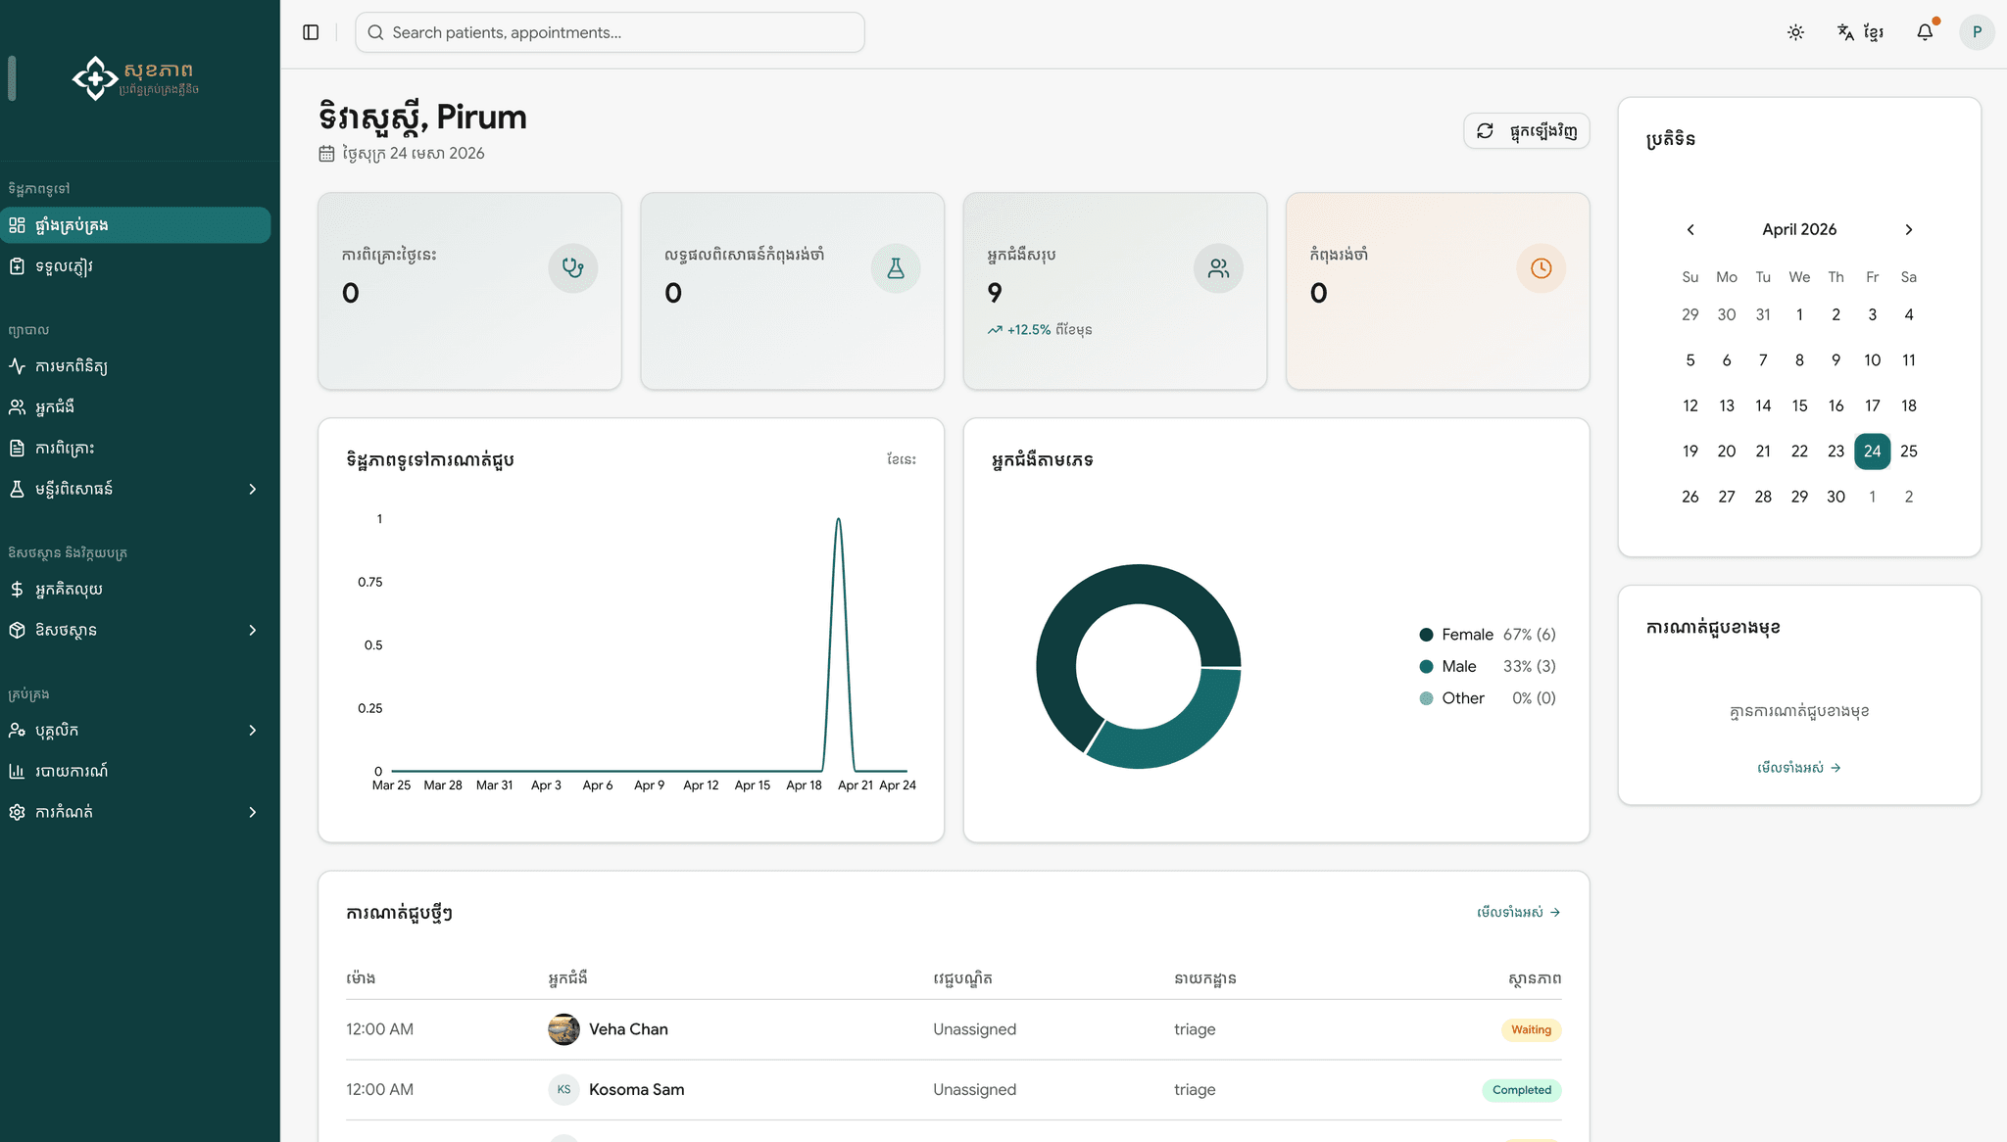Click Unassigned doctor in Kosoma Sam row
The width and height of the screenshot is (2007, 1142).
[x=974, y=1090]
